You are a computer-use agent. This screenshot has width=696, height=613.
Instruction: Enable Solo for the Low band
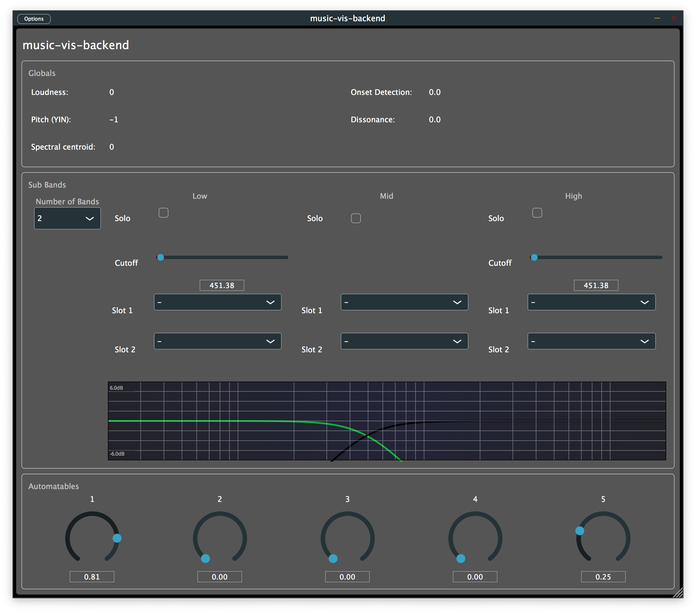(163, 213)
